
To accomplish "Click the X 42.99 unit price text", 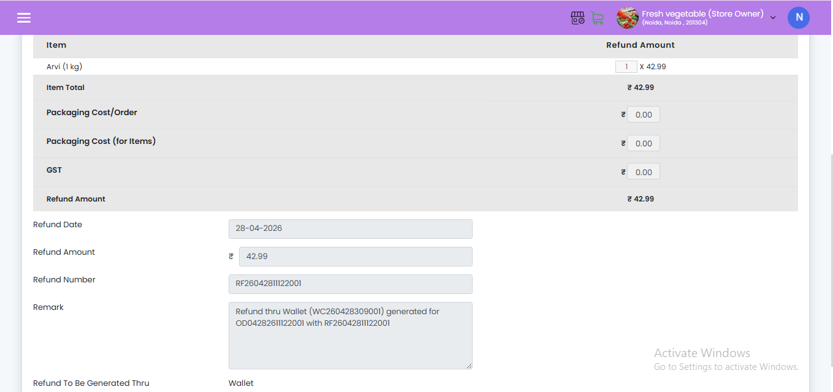I will pos(652,67).
